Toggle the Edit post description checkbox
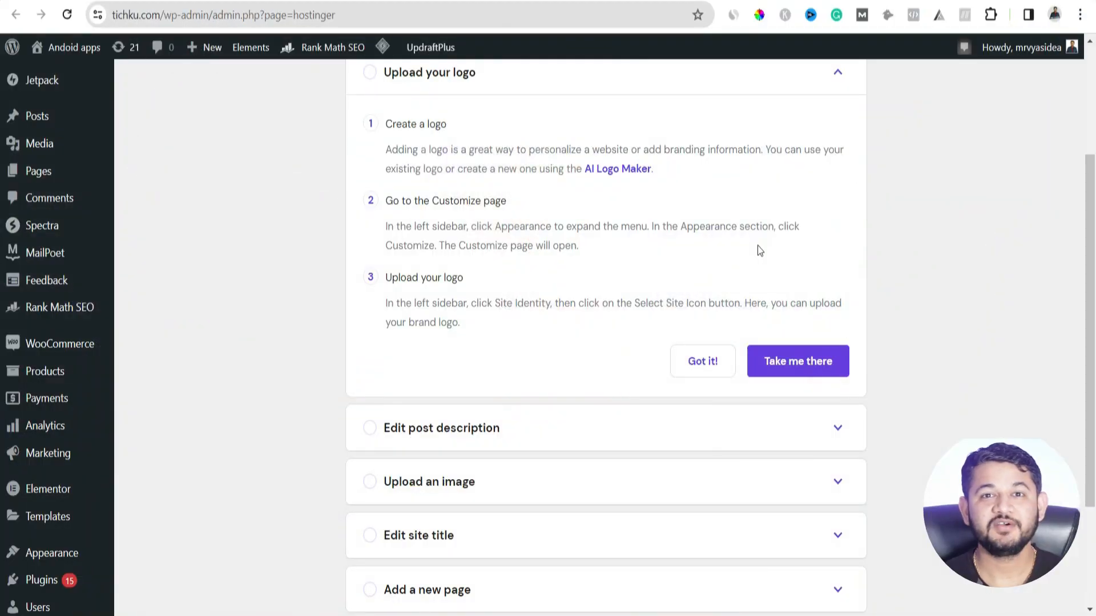 369,427
